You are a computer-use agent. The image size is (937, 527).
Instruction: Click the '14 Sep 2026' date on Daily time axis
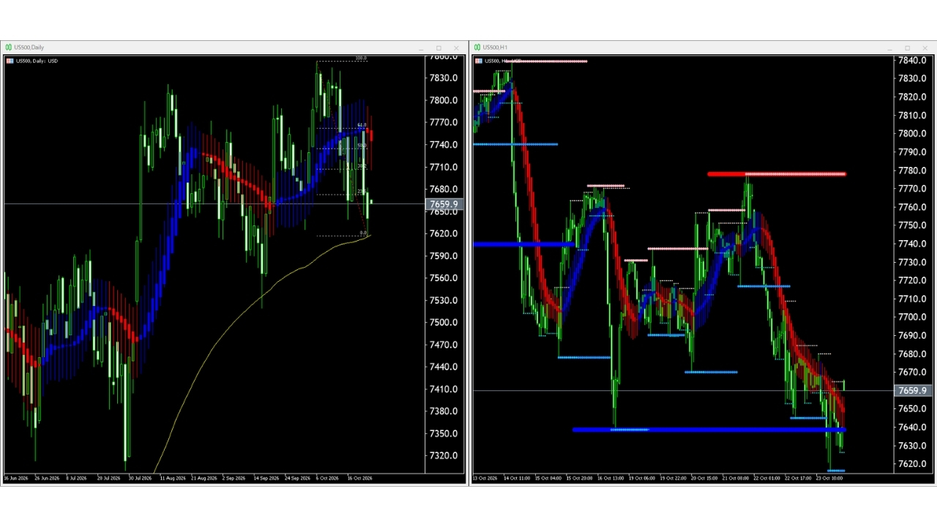pos(265,479)
